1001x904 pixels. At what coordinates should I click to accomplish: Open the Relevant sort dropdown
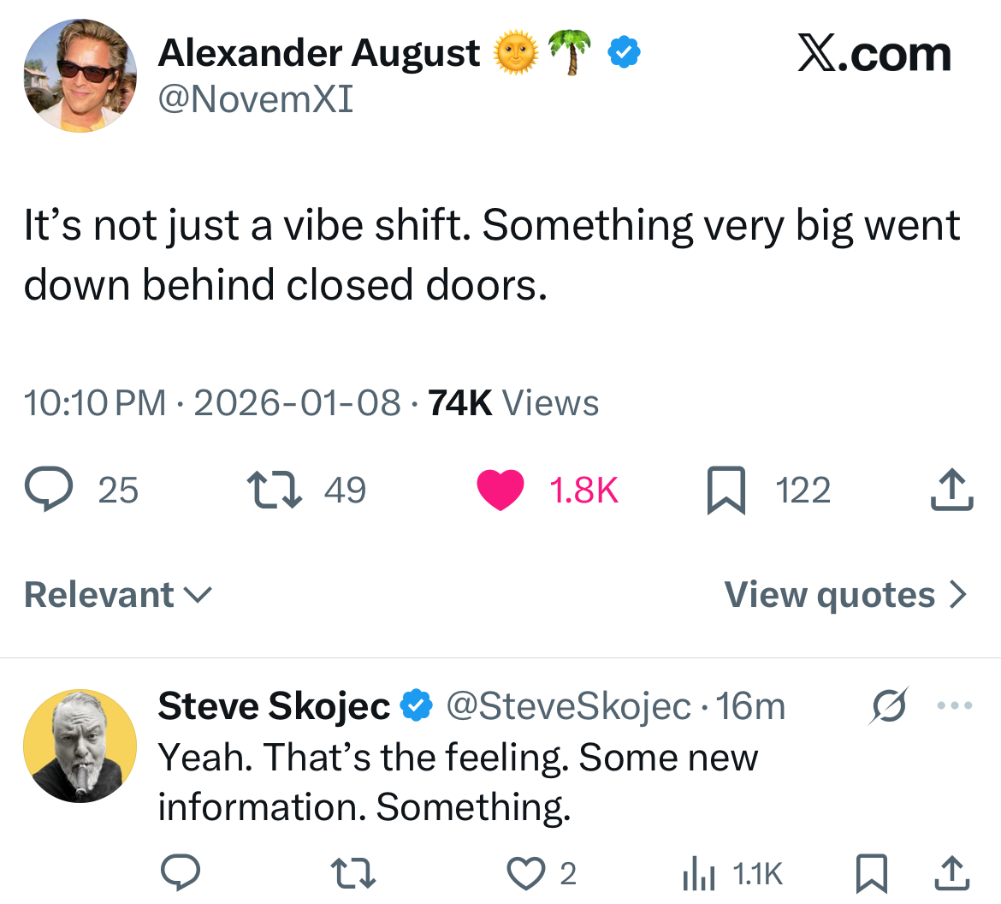(x=118, y=595)
